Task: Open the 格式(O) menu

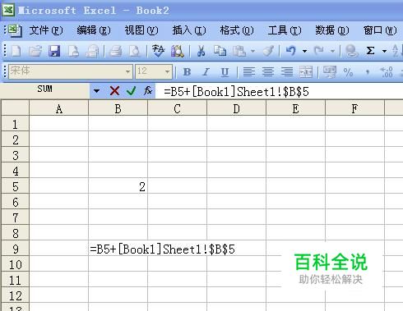Action: [x=237, y=30]
